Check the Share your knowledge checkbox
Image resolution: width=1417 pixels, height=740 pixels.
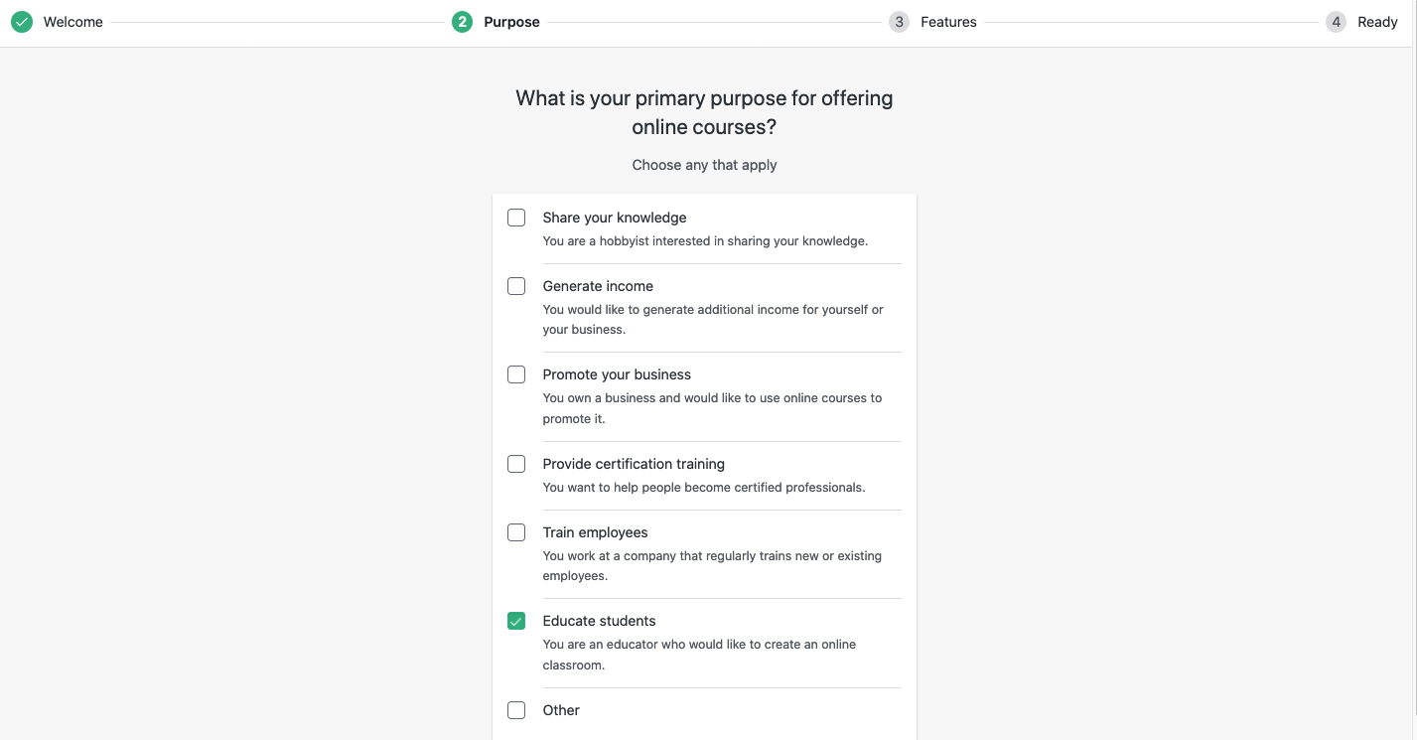coord(516,218)
